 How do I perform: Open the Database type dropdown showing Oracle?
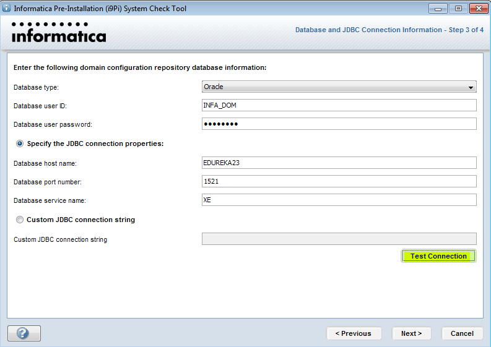coord(339,87)
